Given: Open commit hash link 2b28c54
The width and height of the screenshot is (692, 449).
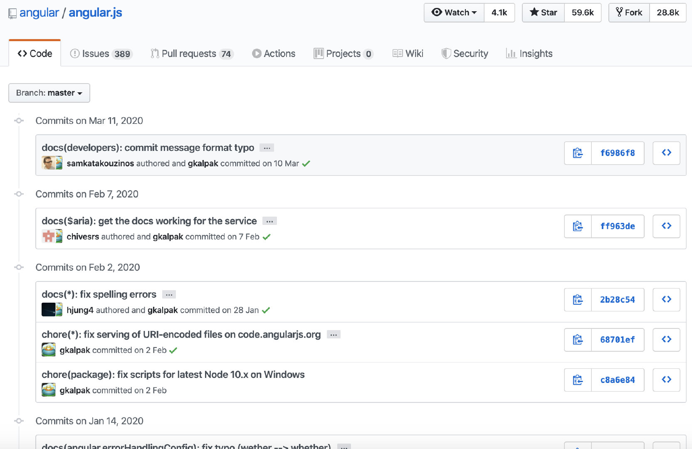Looking at the screenshot, I should click(x=617, y=300).
